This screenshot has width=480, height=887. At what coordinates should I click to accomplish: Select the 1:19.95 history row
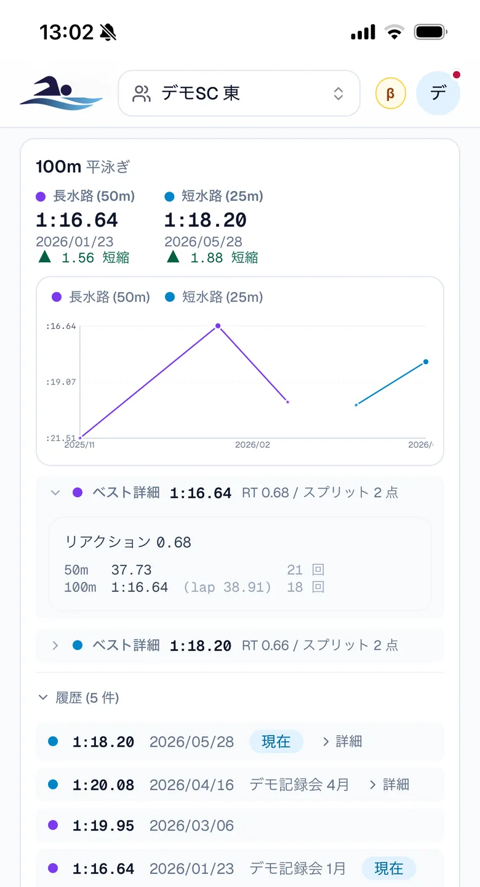coord(240,826)
